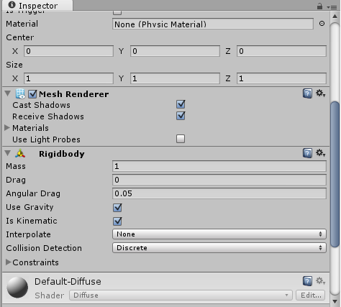Expand the Constraints section
The height and width of the screenshot is (307, 341).
(x=9, y=262)
